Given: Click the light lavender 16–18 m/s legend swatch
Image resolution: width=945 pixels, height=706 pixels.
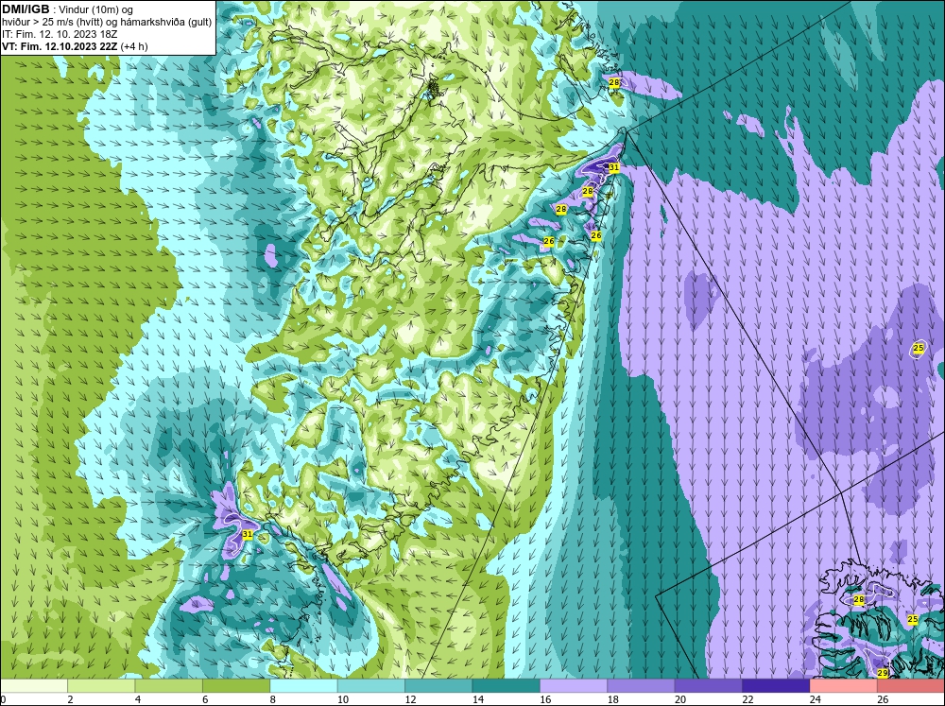Looking at the screenshot, I should pyautogui.click(x=574, y=686).
